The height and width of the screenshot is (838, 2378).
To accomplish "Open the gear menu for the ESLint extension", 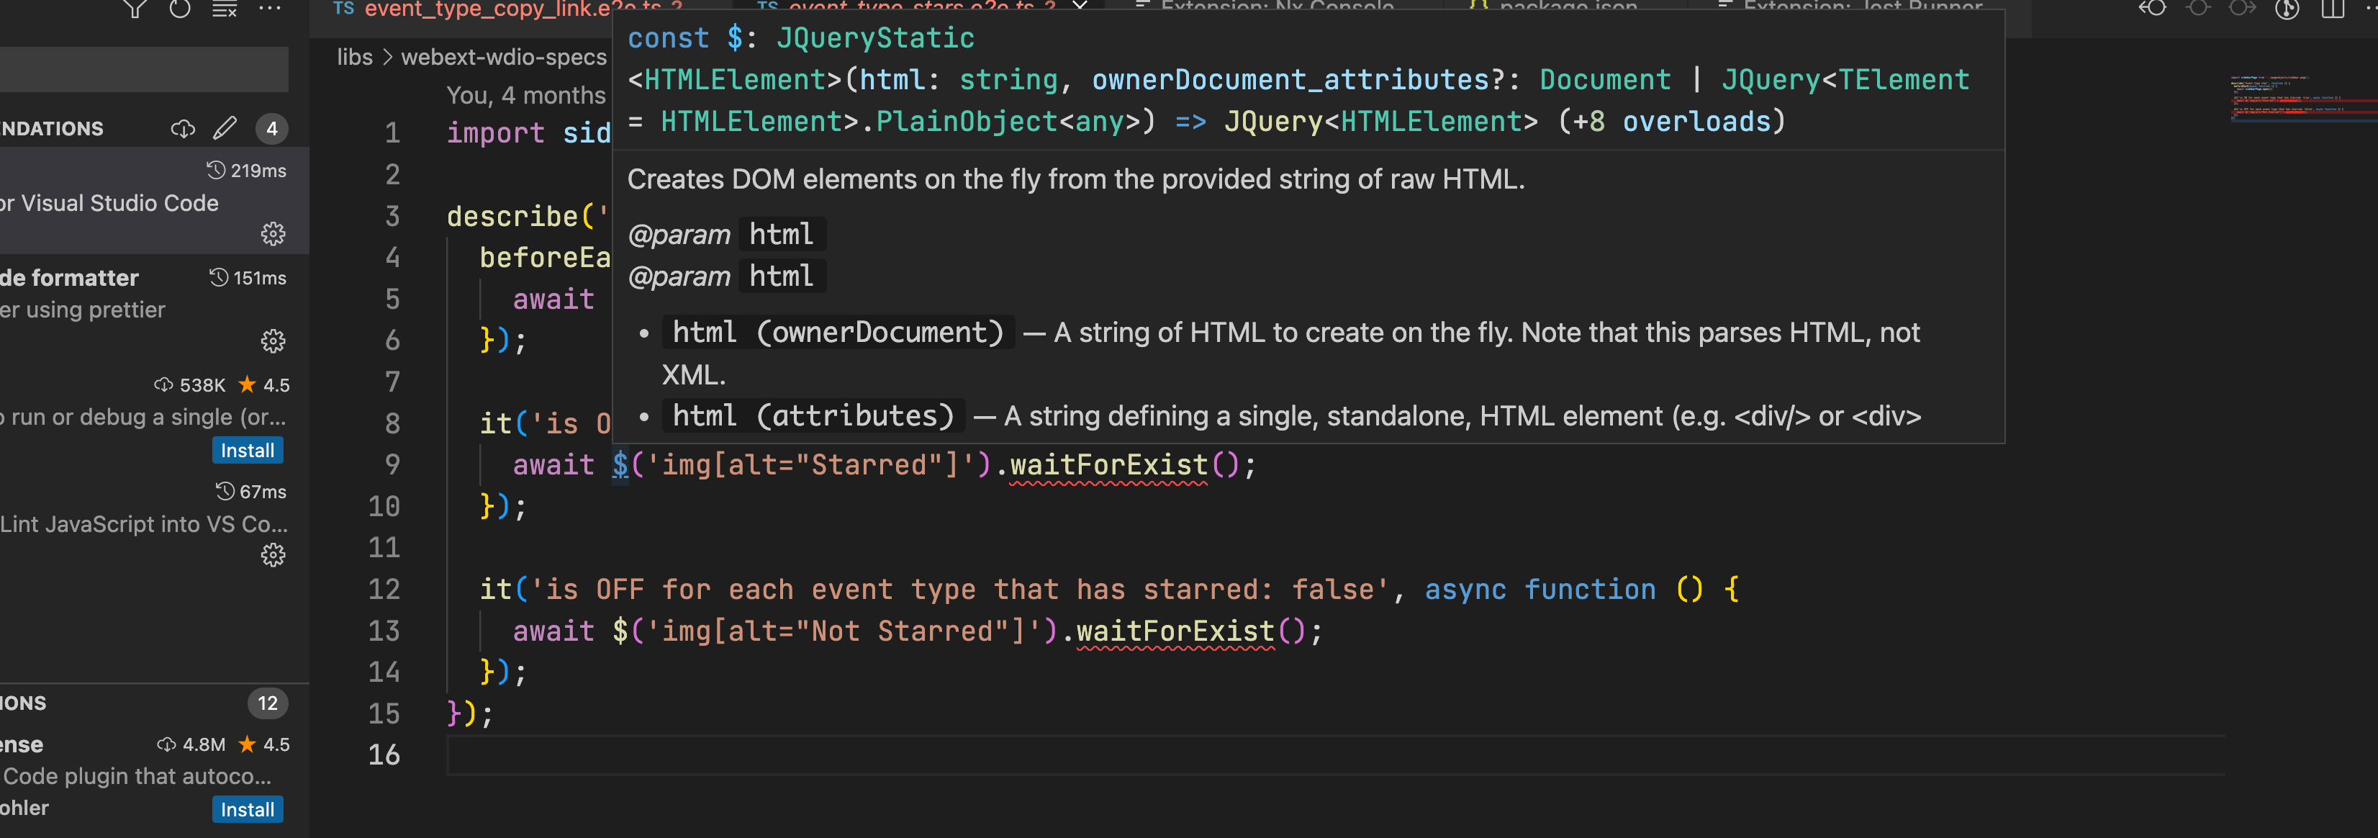I will click(273, 554).
